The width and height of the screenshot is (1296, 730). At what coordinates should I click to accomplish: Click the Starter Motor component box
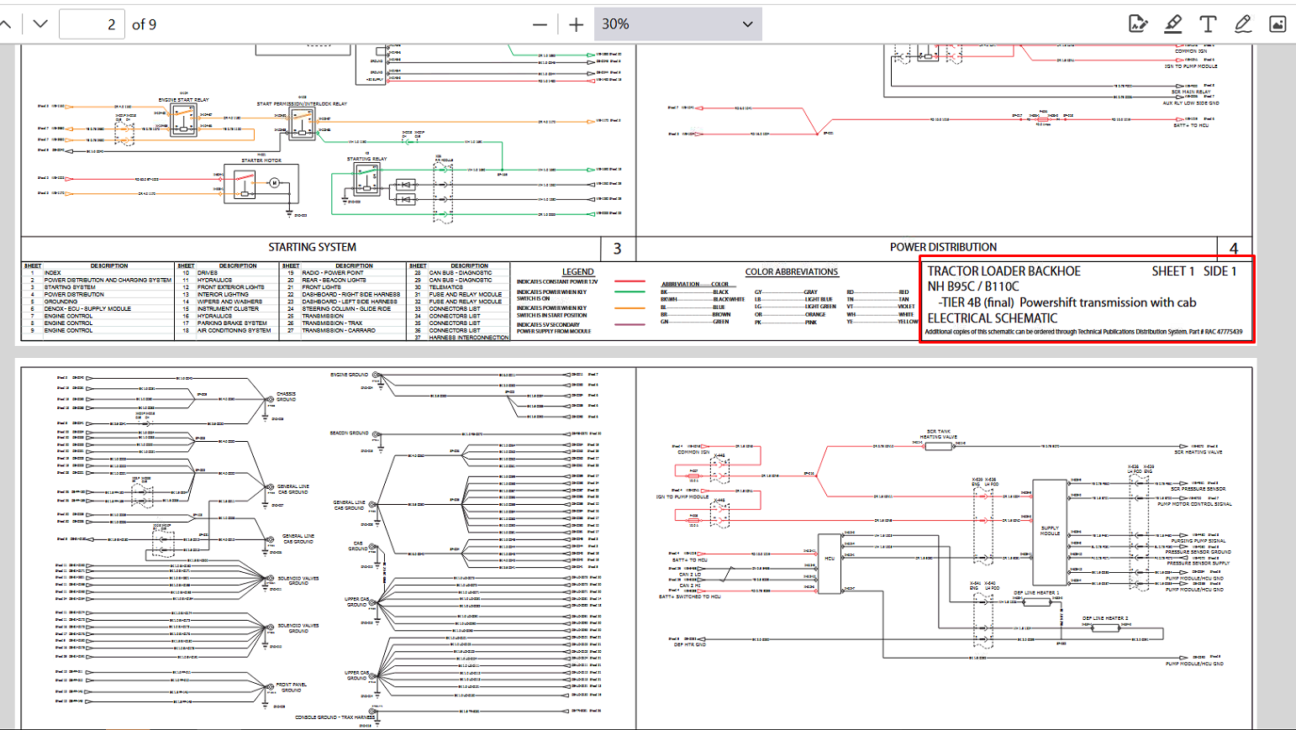point(261,184)
